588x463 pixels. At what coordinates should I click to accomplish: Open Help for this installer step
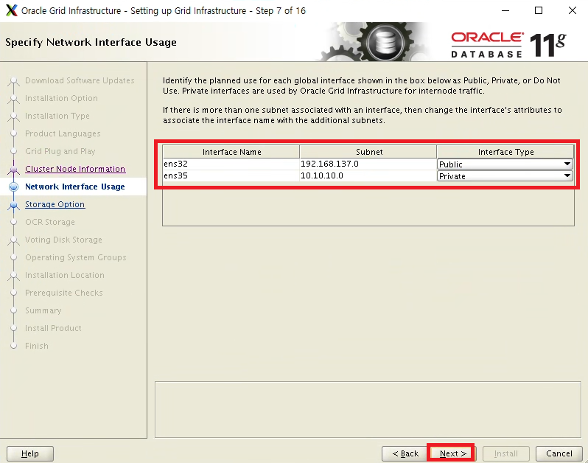point(30,453)
